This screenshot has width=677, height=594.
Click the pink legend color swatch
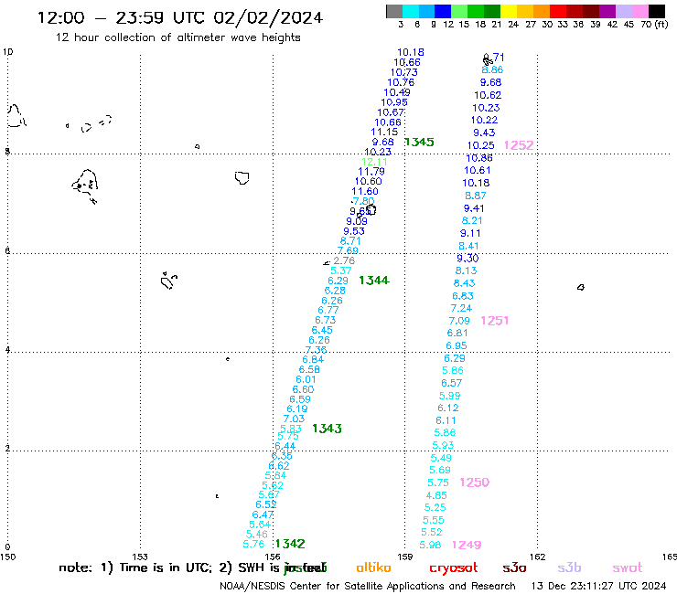click(640, 11)
